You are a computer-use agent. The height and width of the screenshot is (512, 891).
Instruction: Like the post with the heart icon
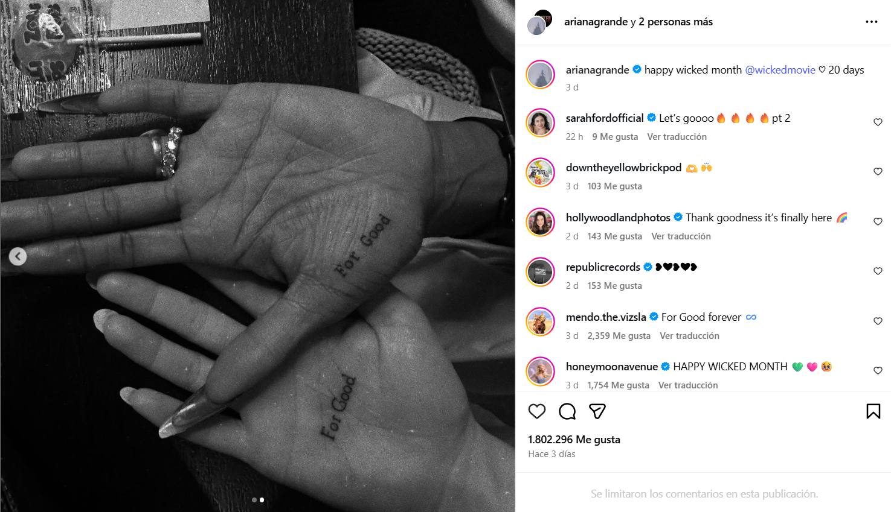(x=537, y=411)
